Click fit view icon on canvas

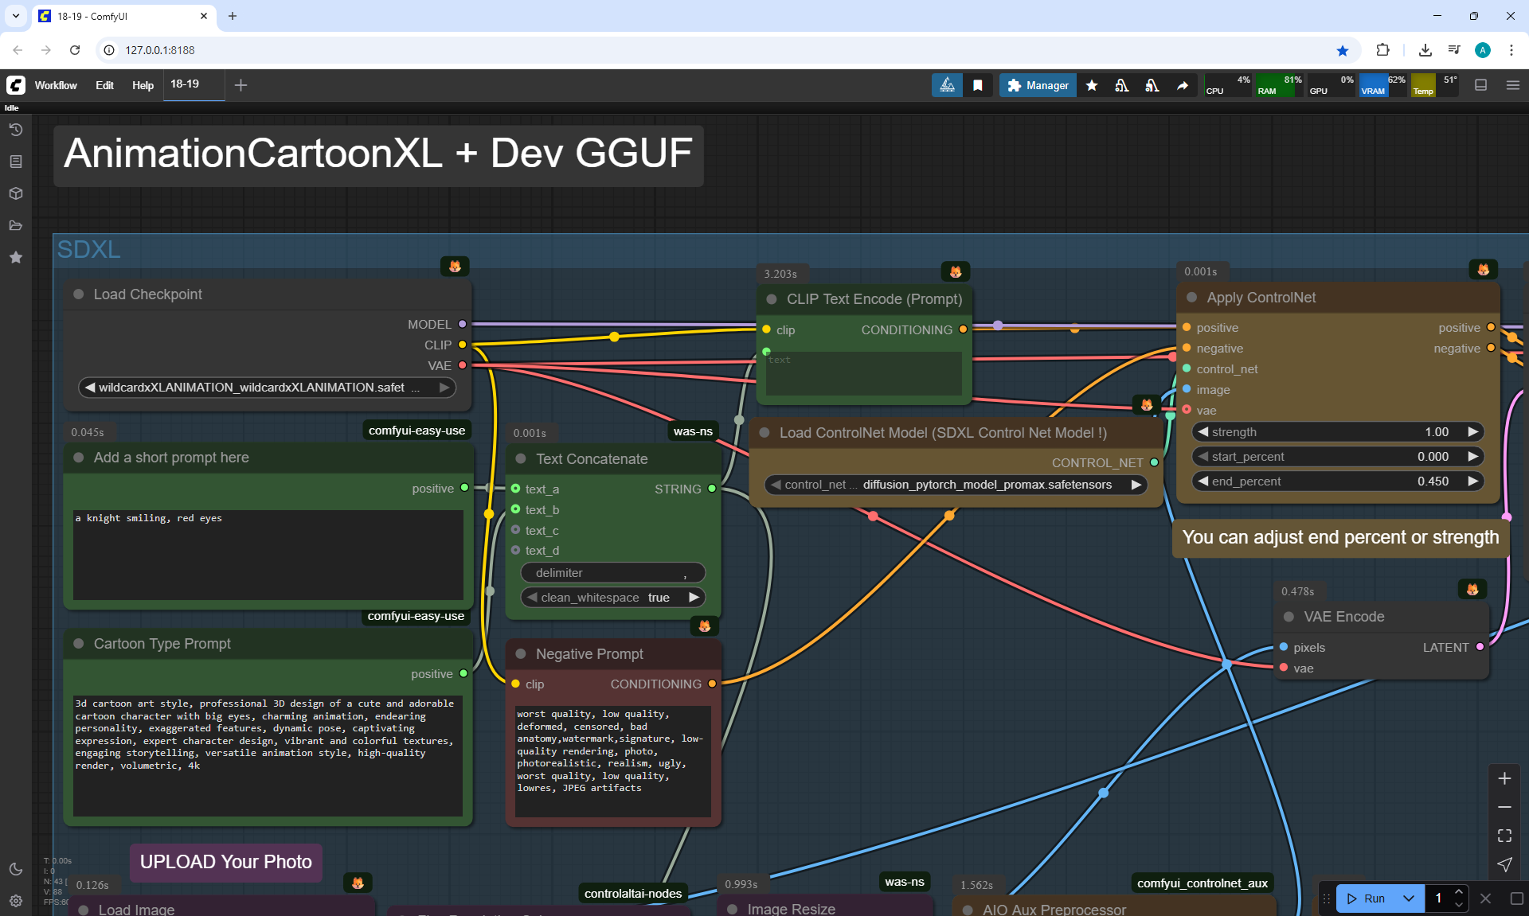1504,836
